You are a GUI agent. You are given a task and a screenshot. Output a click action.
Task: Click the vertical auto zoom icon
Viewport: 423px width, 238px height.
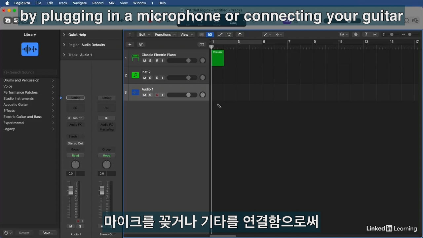[366, 35]
